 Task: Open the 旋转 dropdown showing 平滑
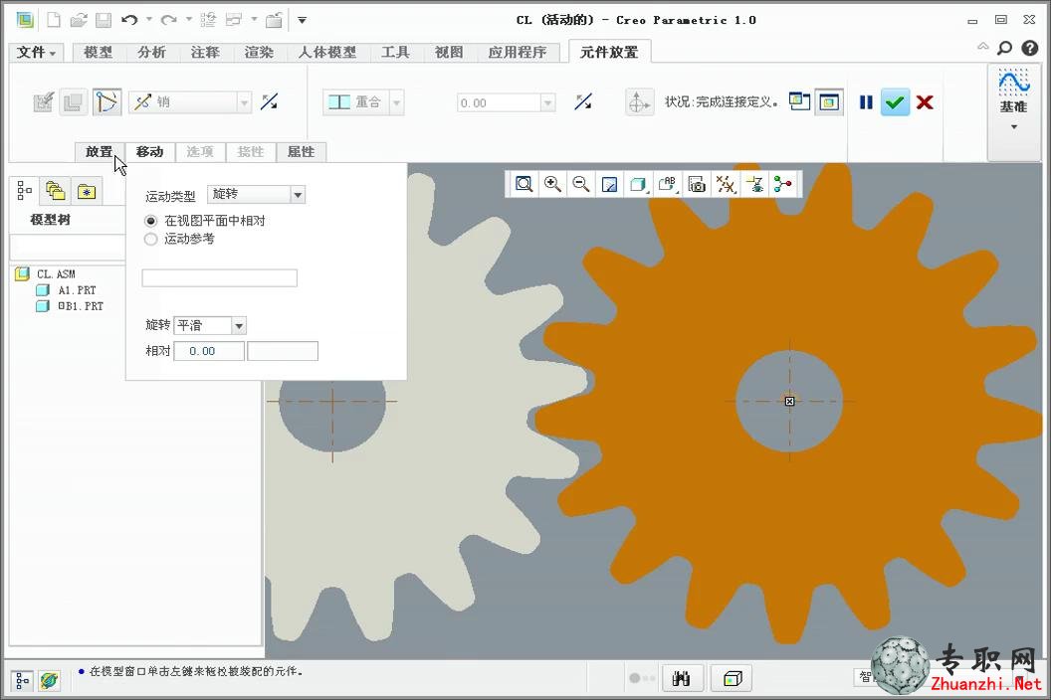pos(210,325)
